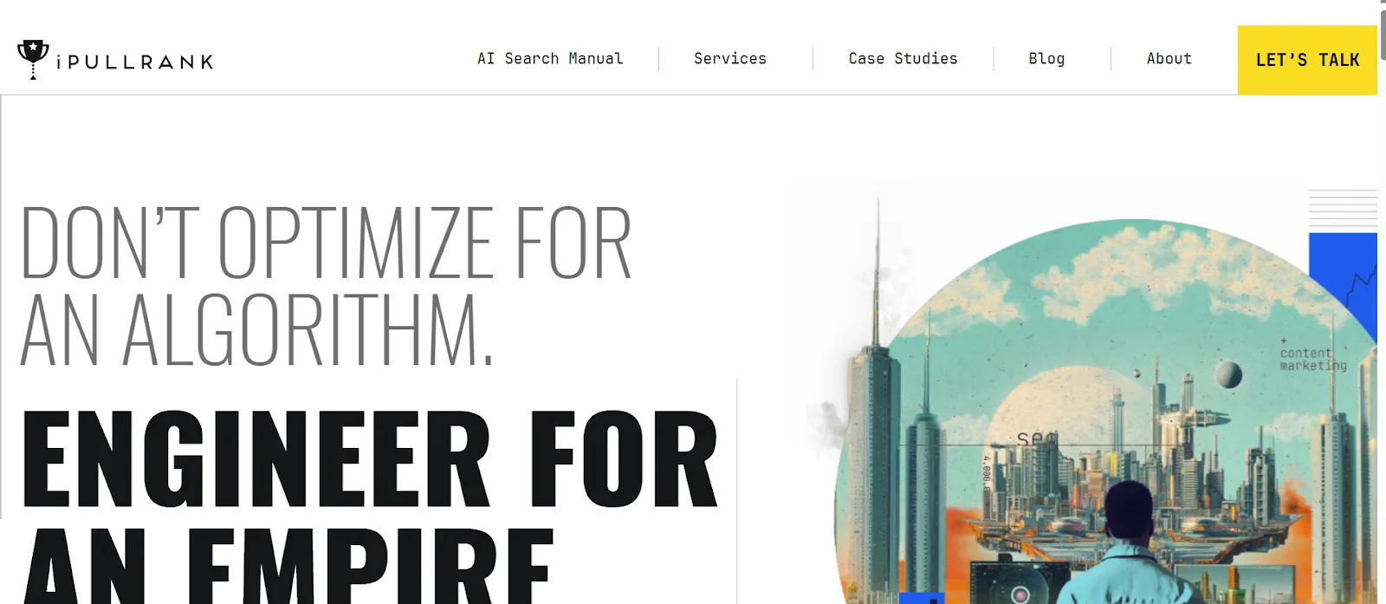
Task: Open the About menu item
Action: (x=1169, y=59)
